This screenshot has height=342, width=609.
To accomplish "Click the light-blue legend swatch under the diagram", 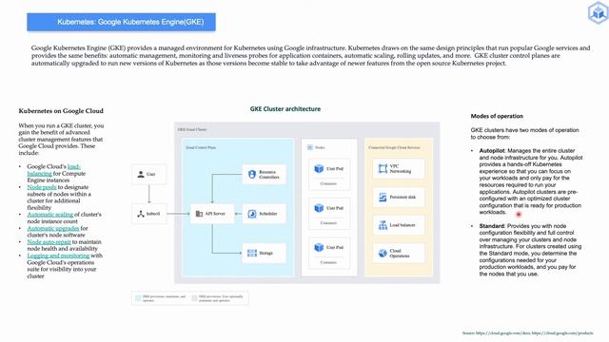I will (138, 298).
